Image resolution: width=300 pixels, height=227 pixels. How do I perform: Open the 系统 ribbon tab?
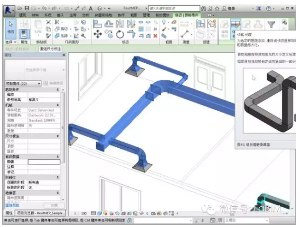click(48, 15)
